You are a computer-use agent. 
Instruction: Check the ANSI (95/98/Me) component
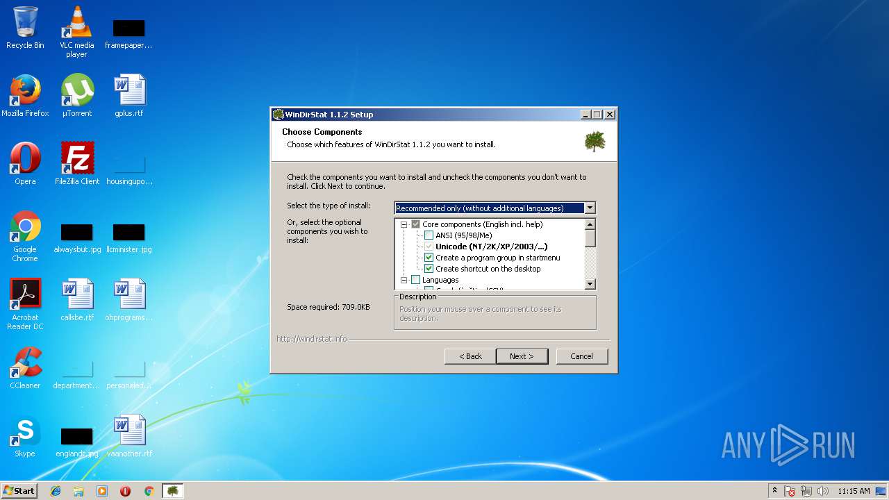click(429, 235)
